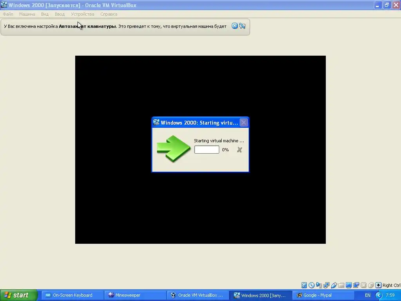Viewport: 401px width, 301px height.
Task: Click the USB devices status icon
Action: tap(334, 285)
